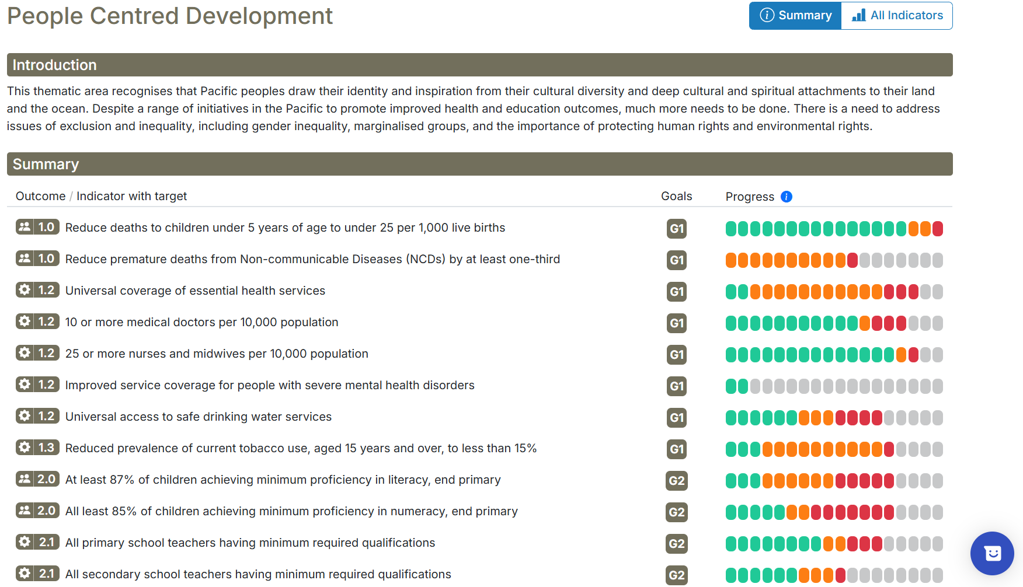Open 'Reduce premature deaths from Non-communicable Diseases' indicator
This screenshot has height=587, width=1023.
click(x=312, y=259)
